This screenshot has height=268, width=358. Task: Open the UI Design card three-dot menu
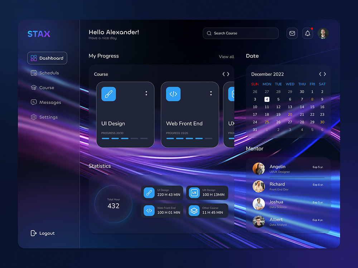coord(146,93)
